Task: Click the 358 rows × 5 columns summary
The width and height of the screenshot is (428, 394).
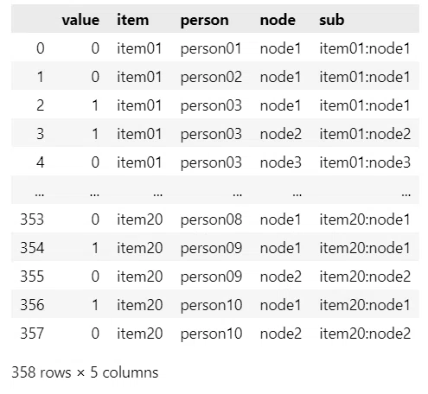Action: [x=85, y=372]
